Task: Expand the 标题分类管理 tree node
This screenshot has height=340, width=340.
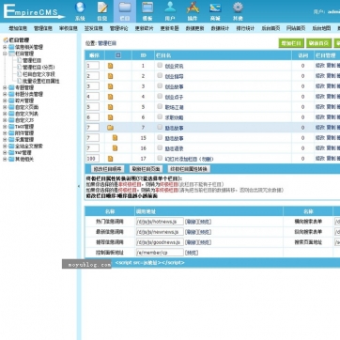Action: (5, 94)
